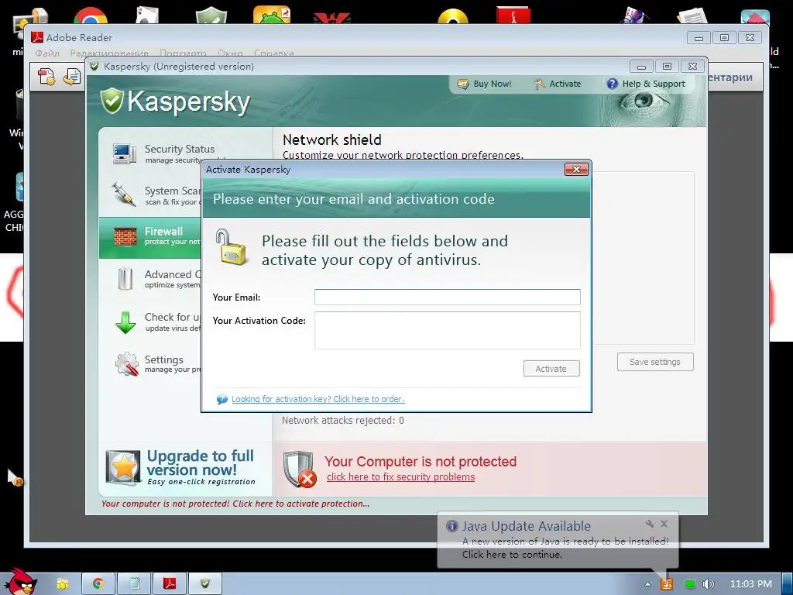793x595 pixels.
Task: Show hidden system tray icons arrow
Action: [x=647, y=584]
